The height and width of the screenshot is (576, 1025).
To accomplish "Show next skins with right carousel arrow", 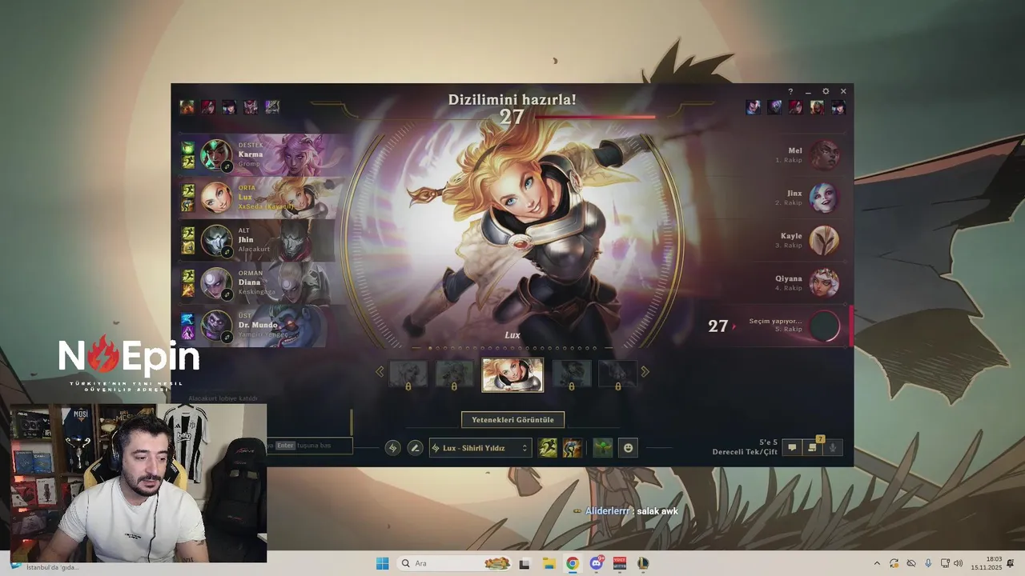I will [645, 371].
